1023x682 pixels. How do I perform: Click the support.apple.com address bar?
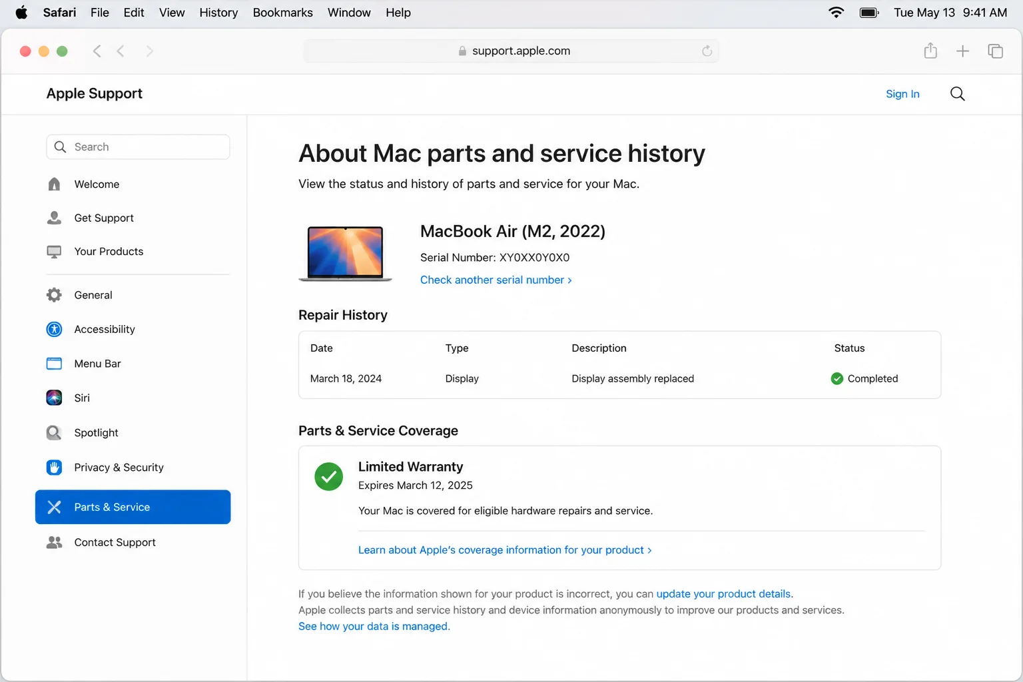(x=511, y=51)
